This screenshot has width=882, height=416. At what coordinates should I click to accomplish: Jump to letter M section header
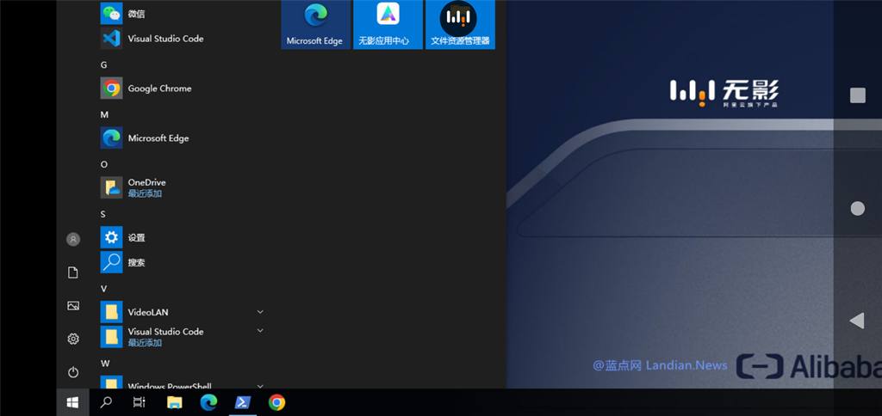tap(104, 114)
